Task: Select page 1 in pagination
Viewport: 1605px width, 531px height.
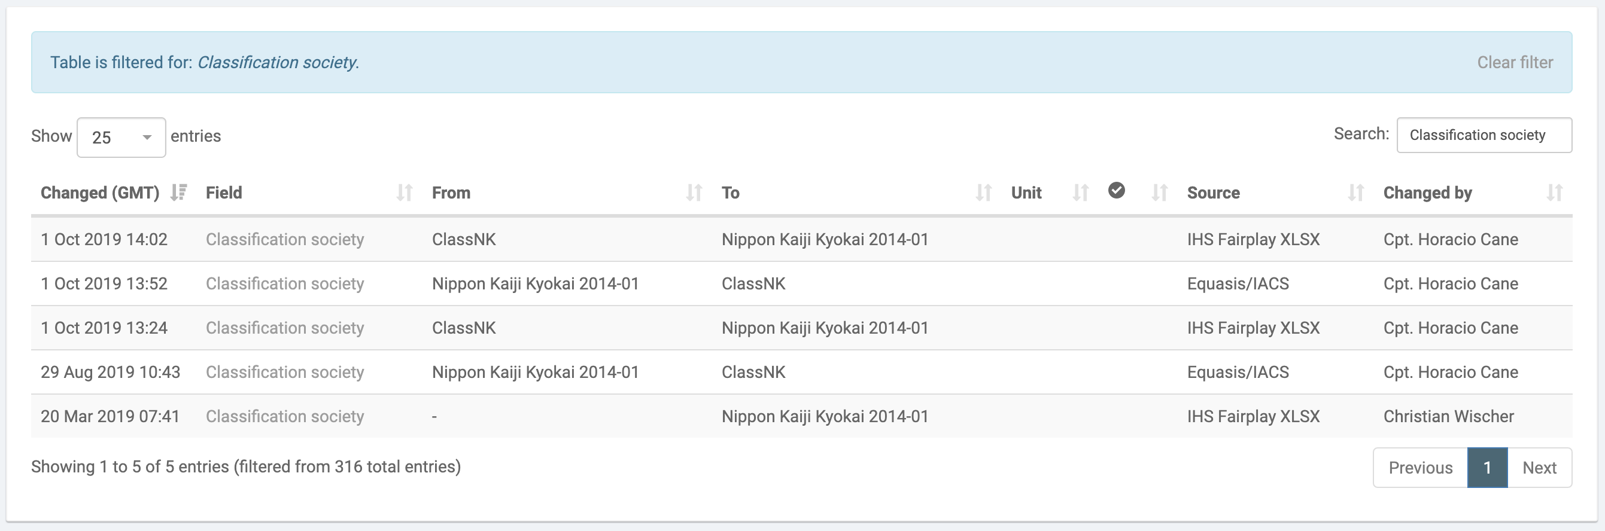Action: [x=1487, y=468]
